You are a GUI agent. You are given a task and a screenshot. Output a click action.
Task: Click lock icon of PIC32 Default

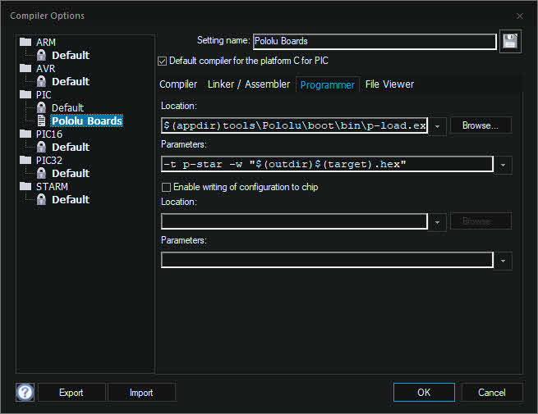tap(41, 173)
